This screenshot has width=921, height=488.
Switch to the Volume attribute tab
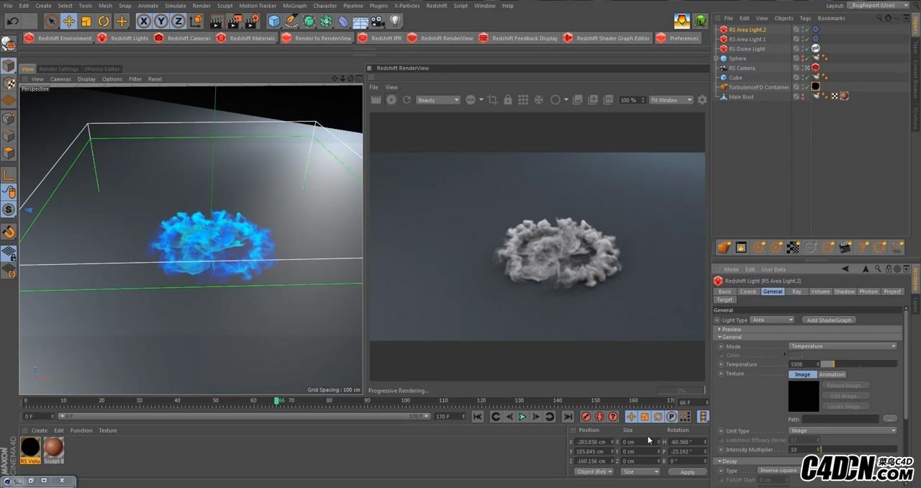pyautogui.click(x=820, y=292)
